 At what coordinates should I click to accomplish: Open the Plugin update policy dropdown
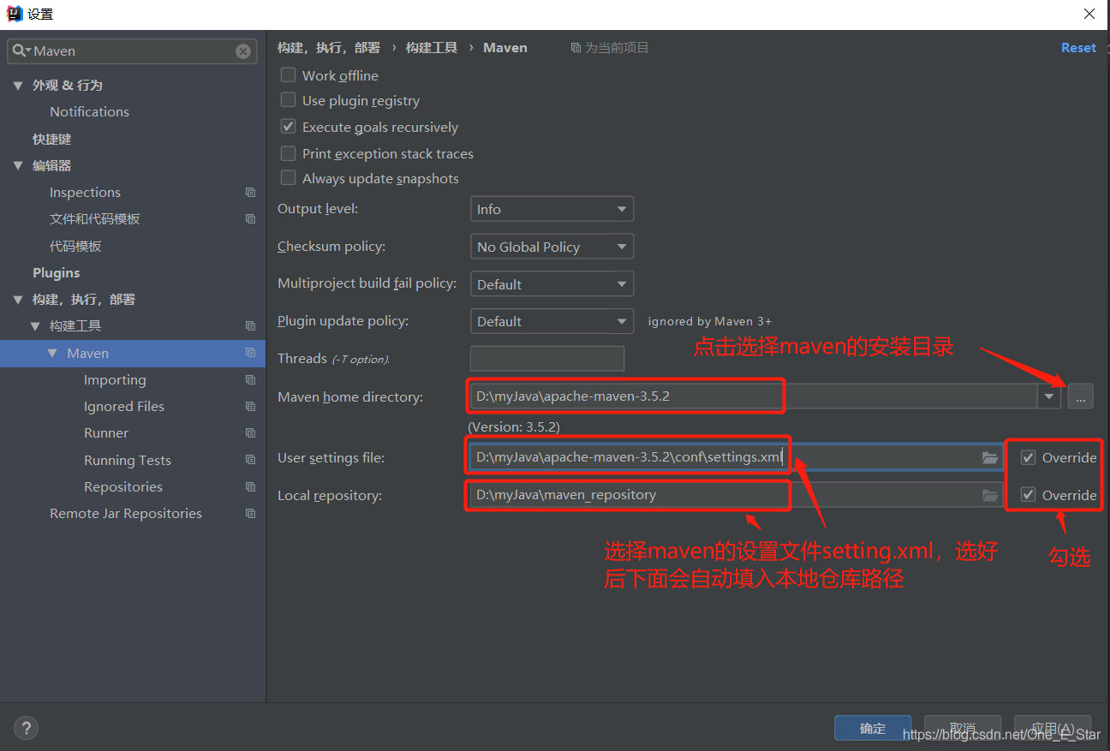[552, 321]
